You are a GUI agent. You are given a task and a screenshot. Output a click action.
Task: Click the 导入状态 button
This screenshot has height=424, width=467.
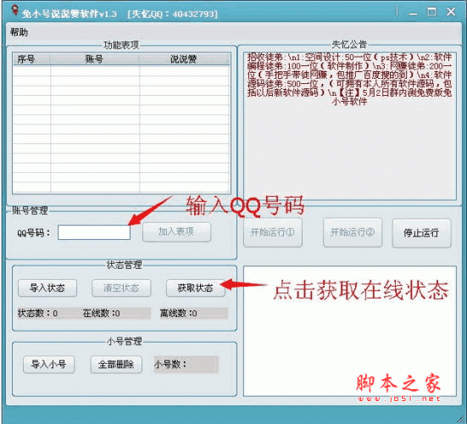point(47,287)
